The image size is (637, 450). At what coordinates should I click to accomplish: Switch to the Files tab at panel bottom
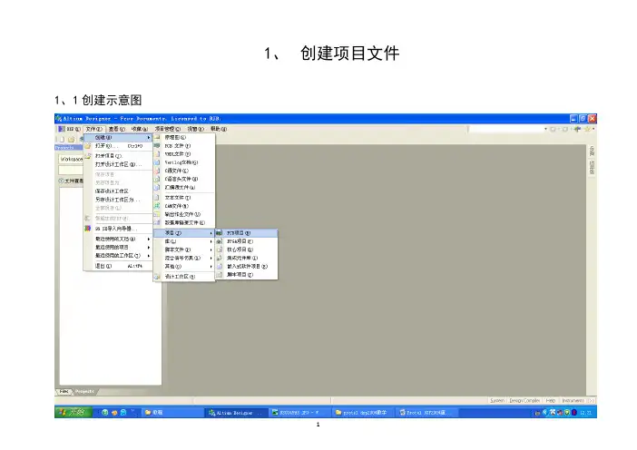click(x=65, y=391)
